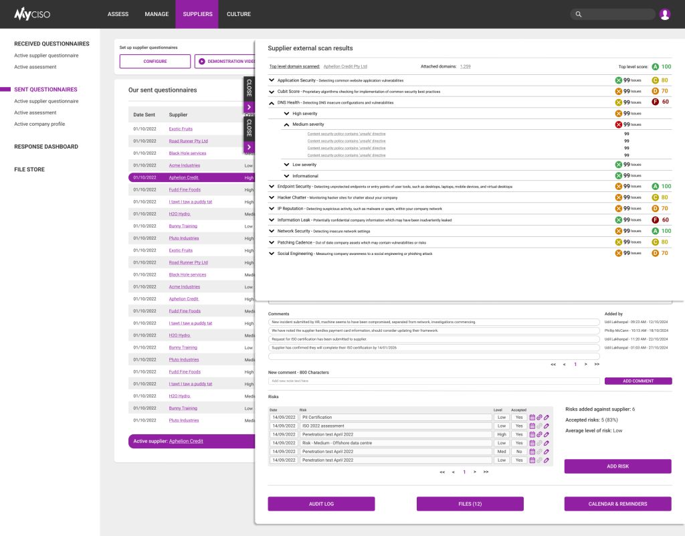Switch to the ASSESS menu tab
The height and width of the screenshot is (536, 685).
click(118, 13)
